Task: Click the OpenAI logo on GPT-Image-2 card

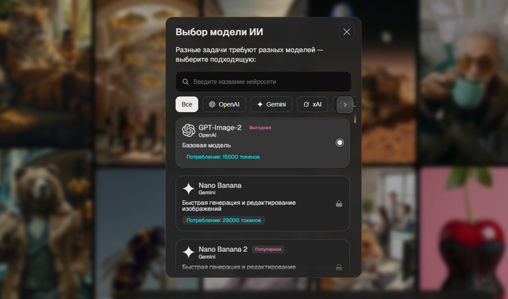Action: tap(189, 130)
